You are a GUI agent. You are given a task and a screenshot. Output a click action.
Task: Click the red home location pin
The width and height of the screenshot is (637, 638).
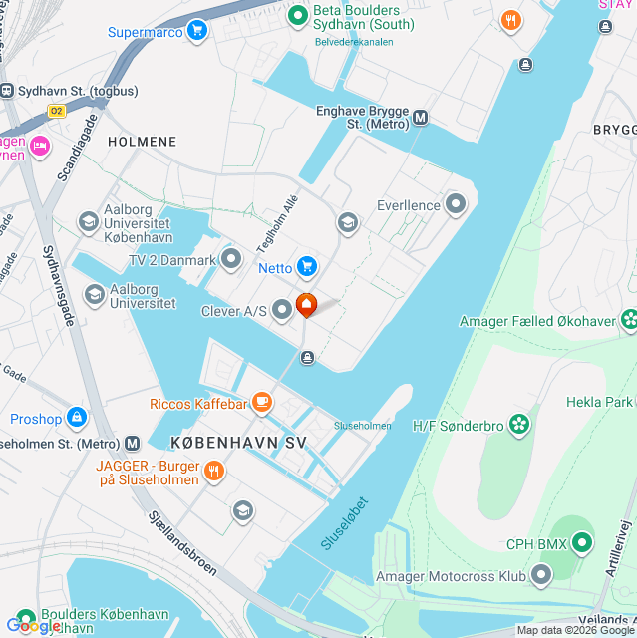[x=306, y=305]
